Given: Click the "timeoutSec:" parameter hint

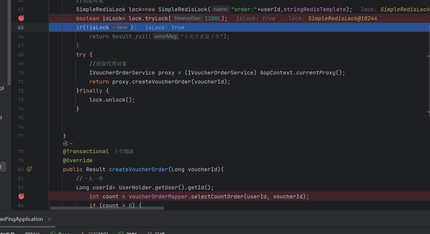Looking at the screenshot, I should (188, 18).
